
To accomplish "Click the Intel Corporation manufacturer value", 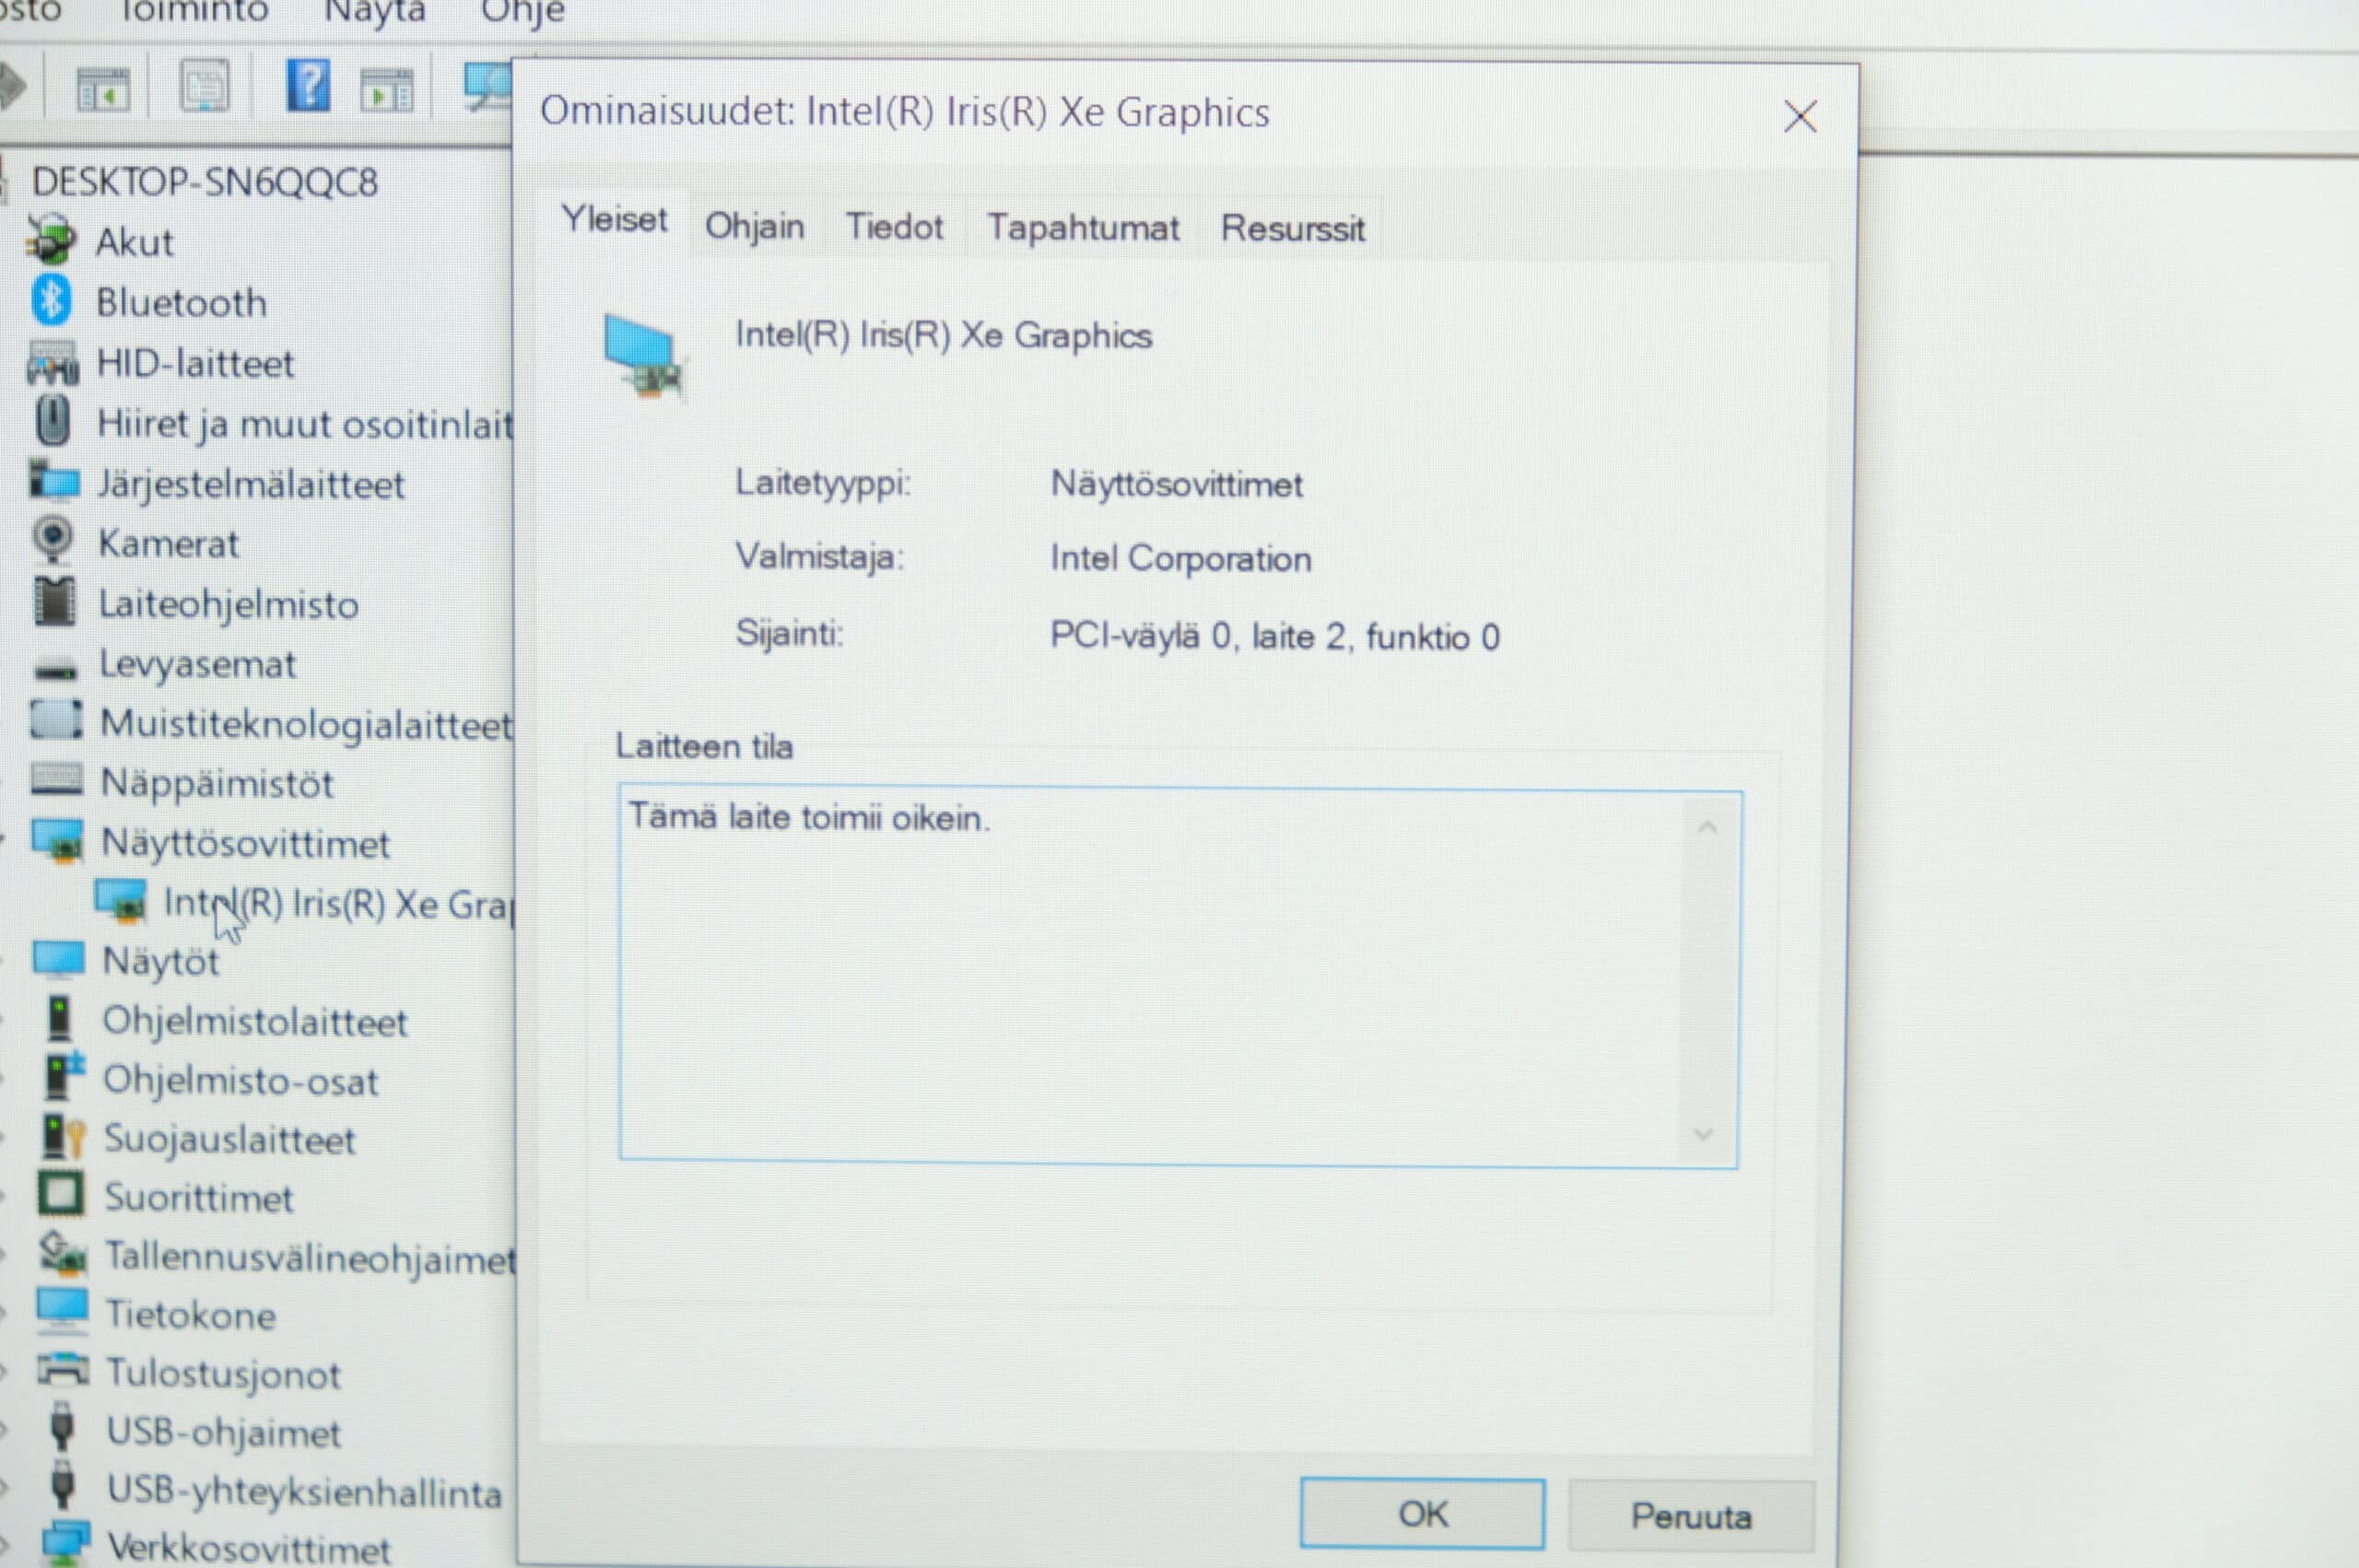I will (1180, 558).
